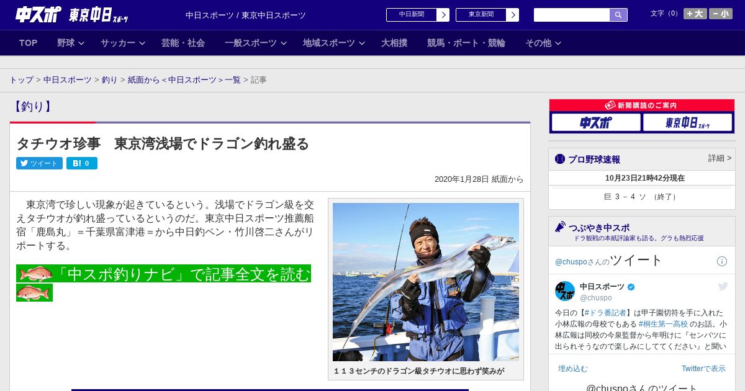
Task: Open the 中日スポーツ Twitter account name
Action: [x=602, y=287]
